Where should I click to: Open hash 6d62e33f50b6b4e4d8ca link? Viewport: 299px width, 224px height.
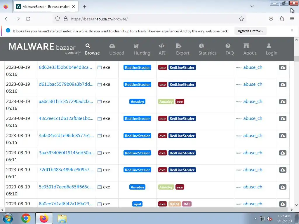point(65,67)
